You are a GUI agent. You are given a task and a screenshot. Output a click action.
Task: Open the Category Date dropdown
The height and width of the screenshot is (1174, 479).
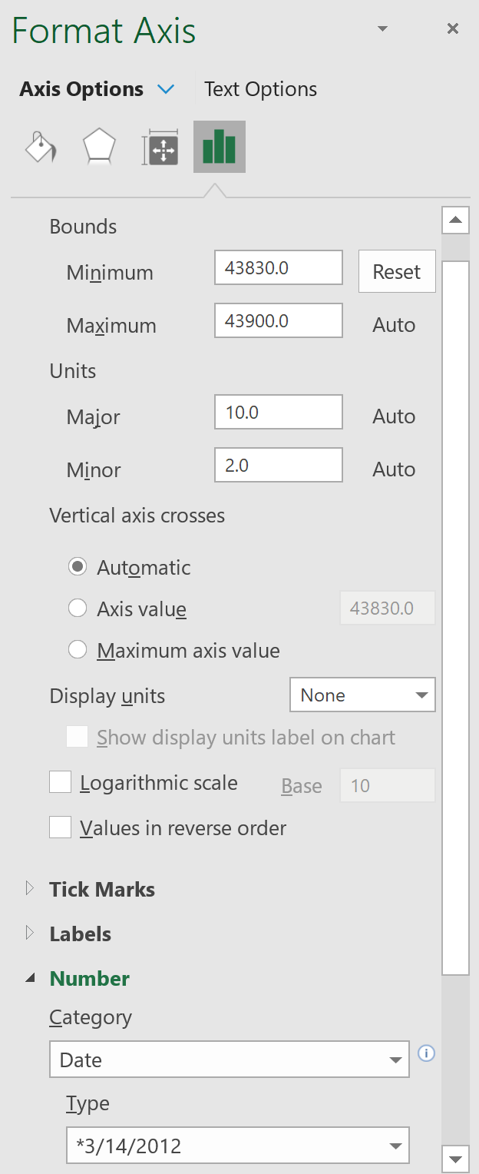230,1060
